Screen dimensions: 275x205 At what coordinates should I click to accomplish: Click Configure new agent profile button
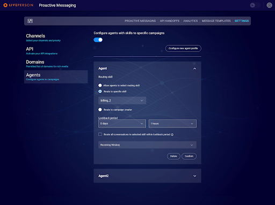pos(183,48)
